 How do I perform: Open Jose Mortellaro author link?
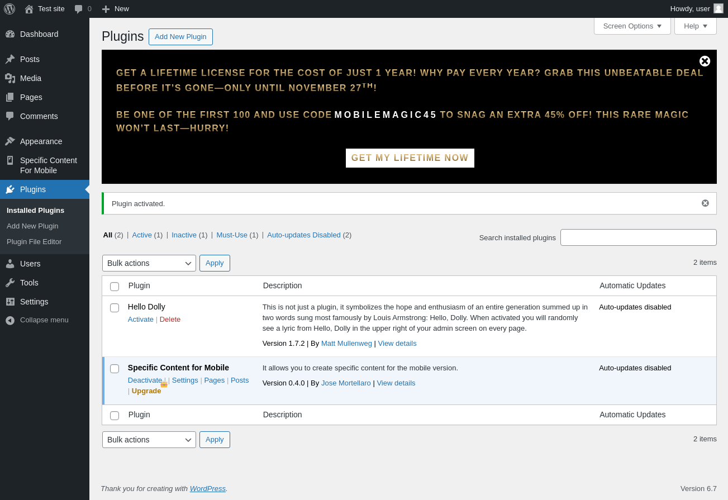(x=346, y=383)
